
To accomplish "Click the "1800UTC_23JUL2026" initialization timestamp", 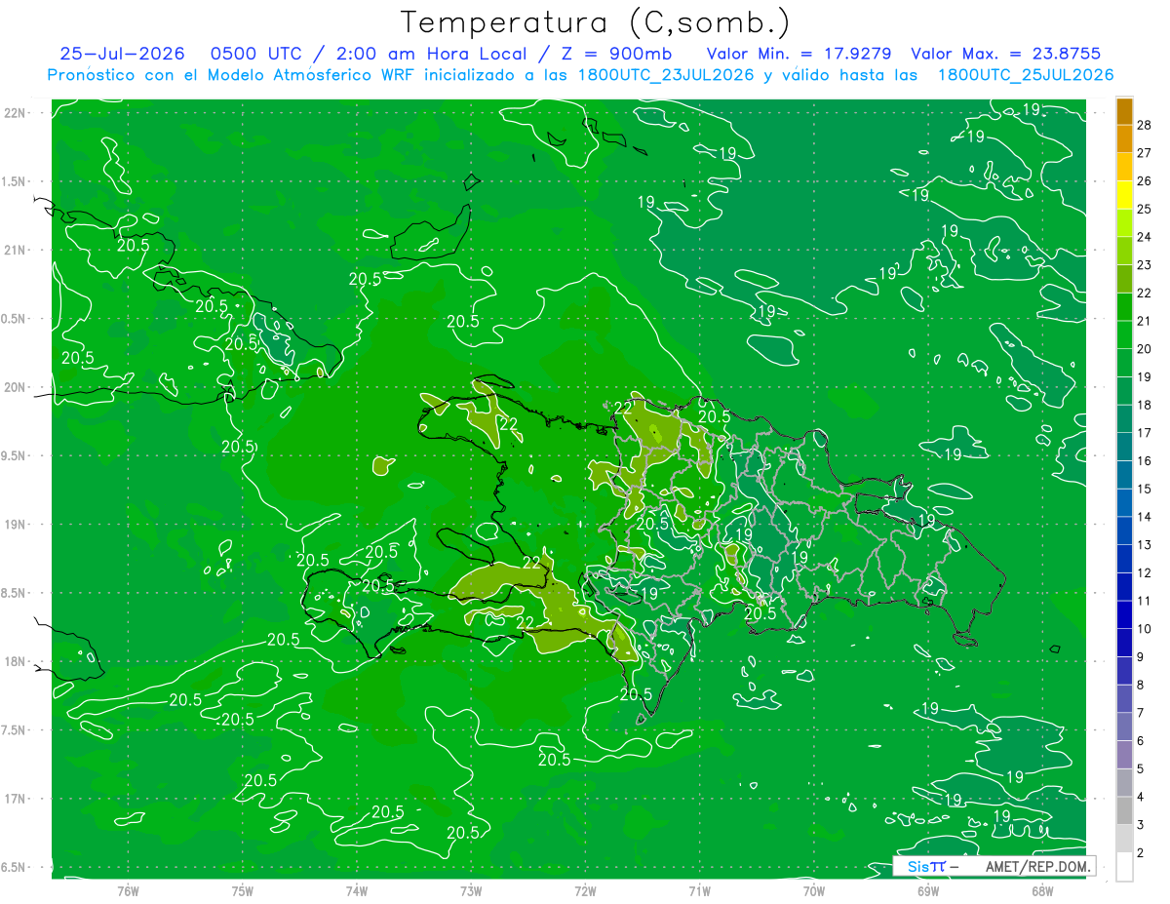I will (666, 75).
